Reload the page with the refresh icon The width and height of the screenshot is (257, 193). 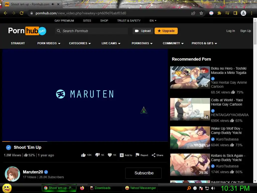(x=22, y=13)
